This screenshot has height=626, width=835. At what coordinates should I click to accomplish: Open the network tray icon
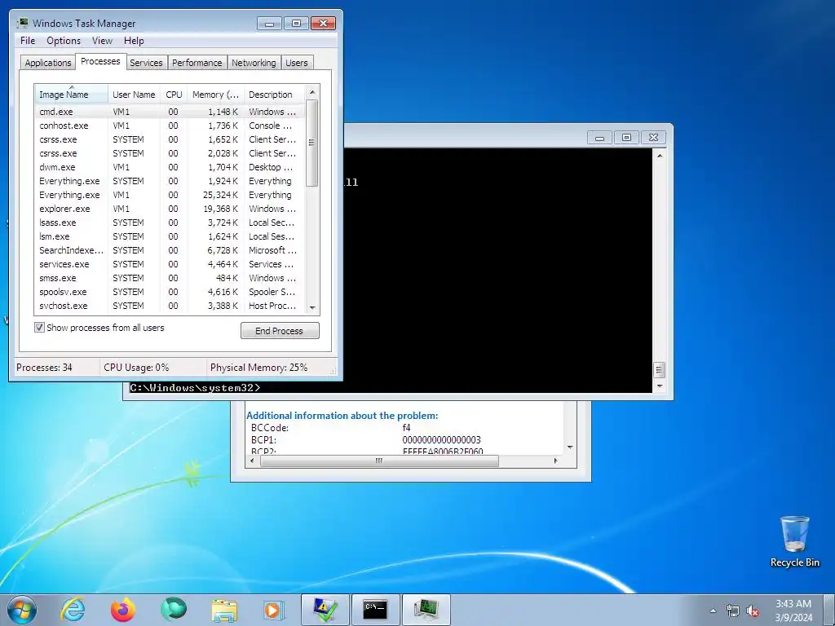733,611
